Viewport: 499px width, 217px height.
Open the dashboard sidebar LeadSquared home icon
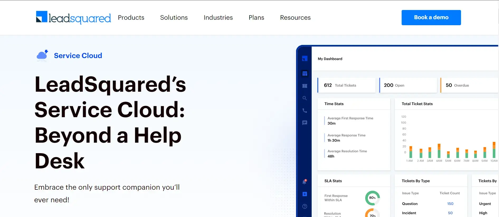305,59
